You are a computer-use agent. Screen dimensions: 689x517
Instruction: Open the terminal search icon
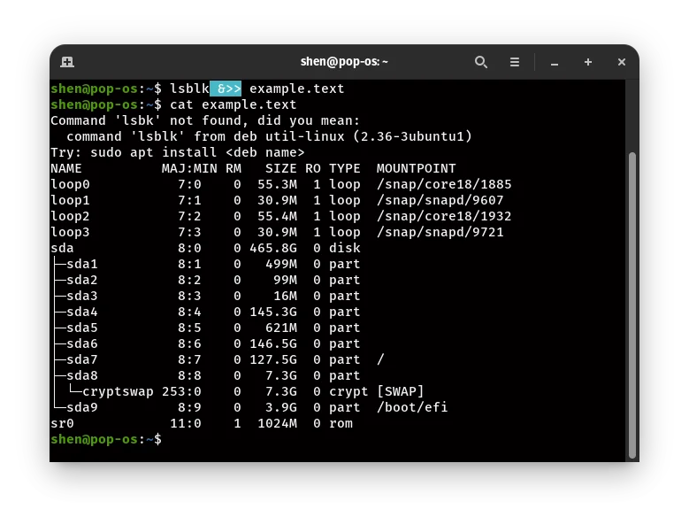coord(481,62)
